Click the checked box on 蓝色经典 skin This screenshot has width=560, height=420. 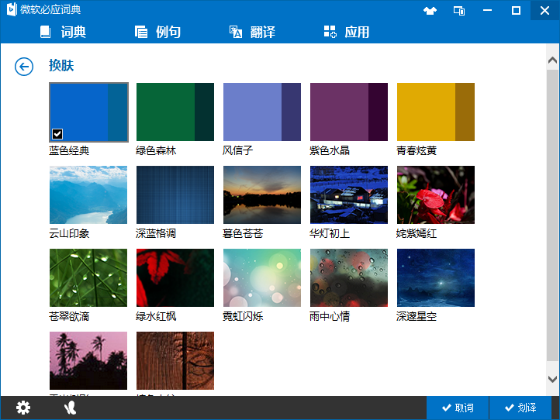click(x=57, y=134)
